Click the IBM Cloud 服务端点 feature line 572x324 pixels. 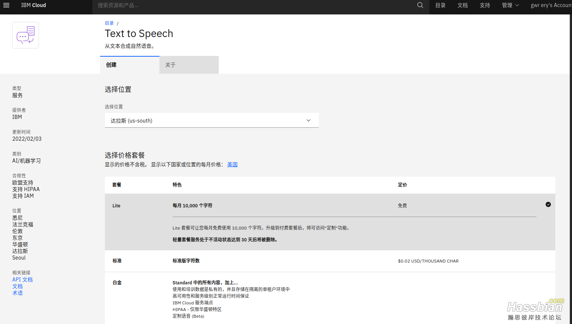(x=193, y=303)
